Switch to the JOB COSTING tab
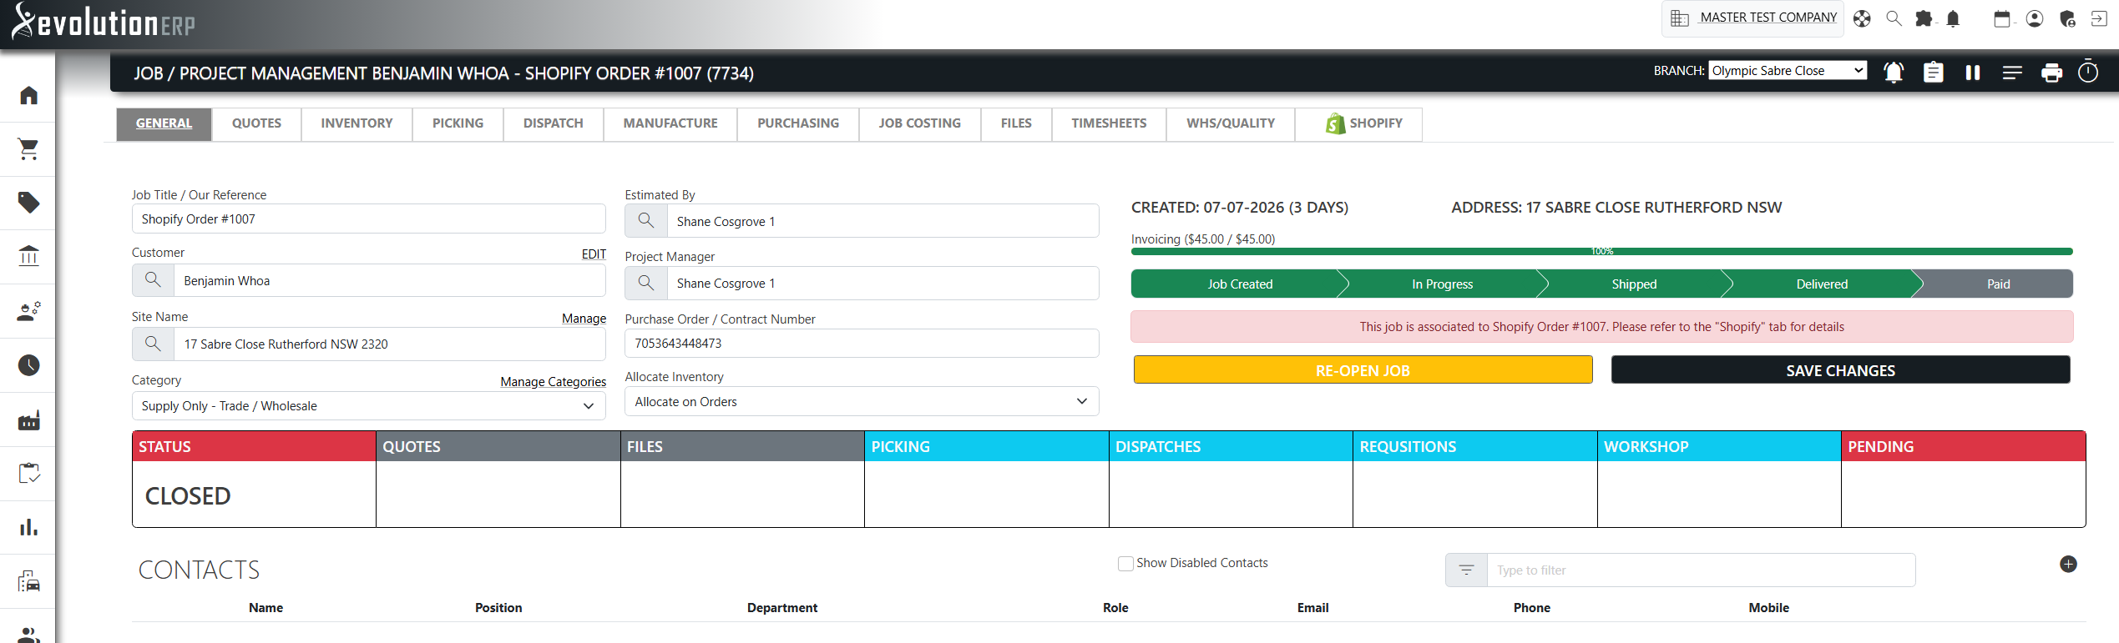The height and width of the screenshot is (643, 2119). (x=920, y=123)
